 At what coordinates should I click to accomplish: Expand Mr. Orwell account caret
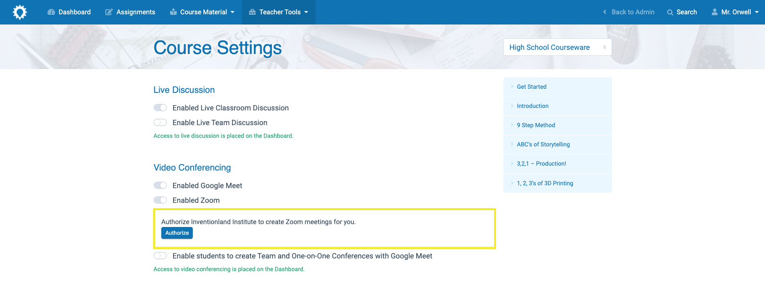point(757,12)
